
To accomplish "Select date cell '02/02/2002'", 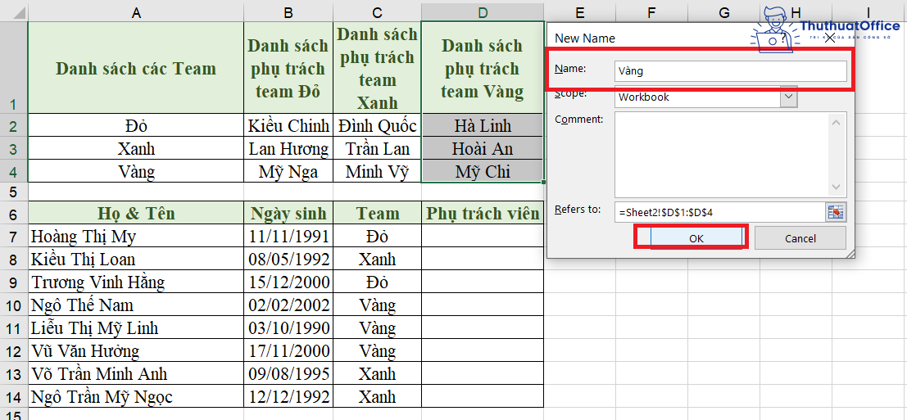I will 288,305.
